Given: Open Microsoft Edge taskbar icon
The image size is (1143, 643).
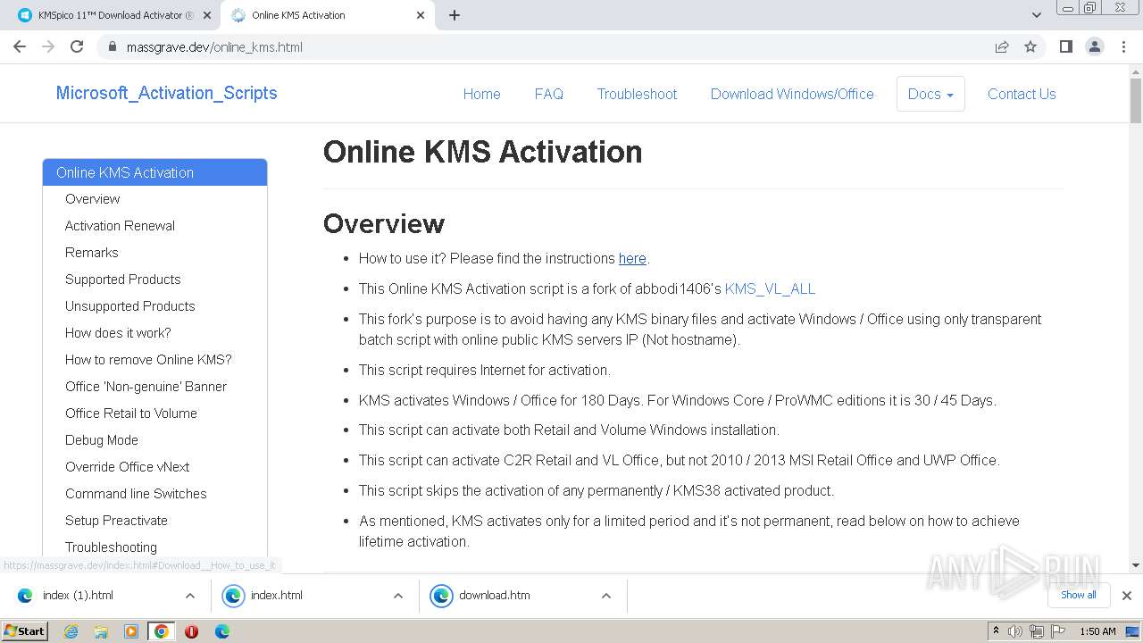Looking at the screenshot, I should pyautogui.click(x=222, y=631).
